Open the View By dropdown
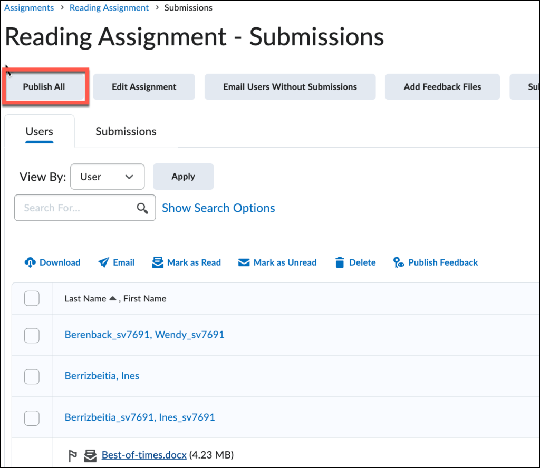540x468 pixels. [108, 177]
